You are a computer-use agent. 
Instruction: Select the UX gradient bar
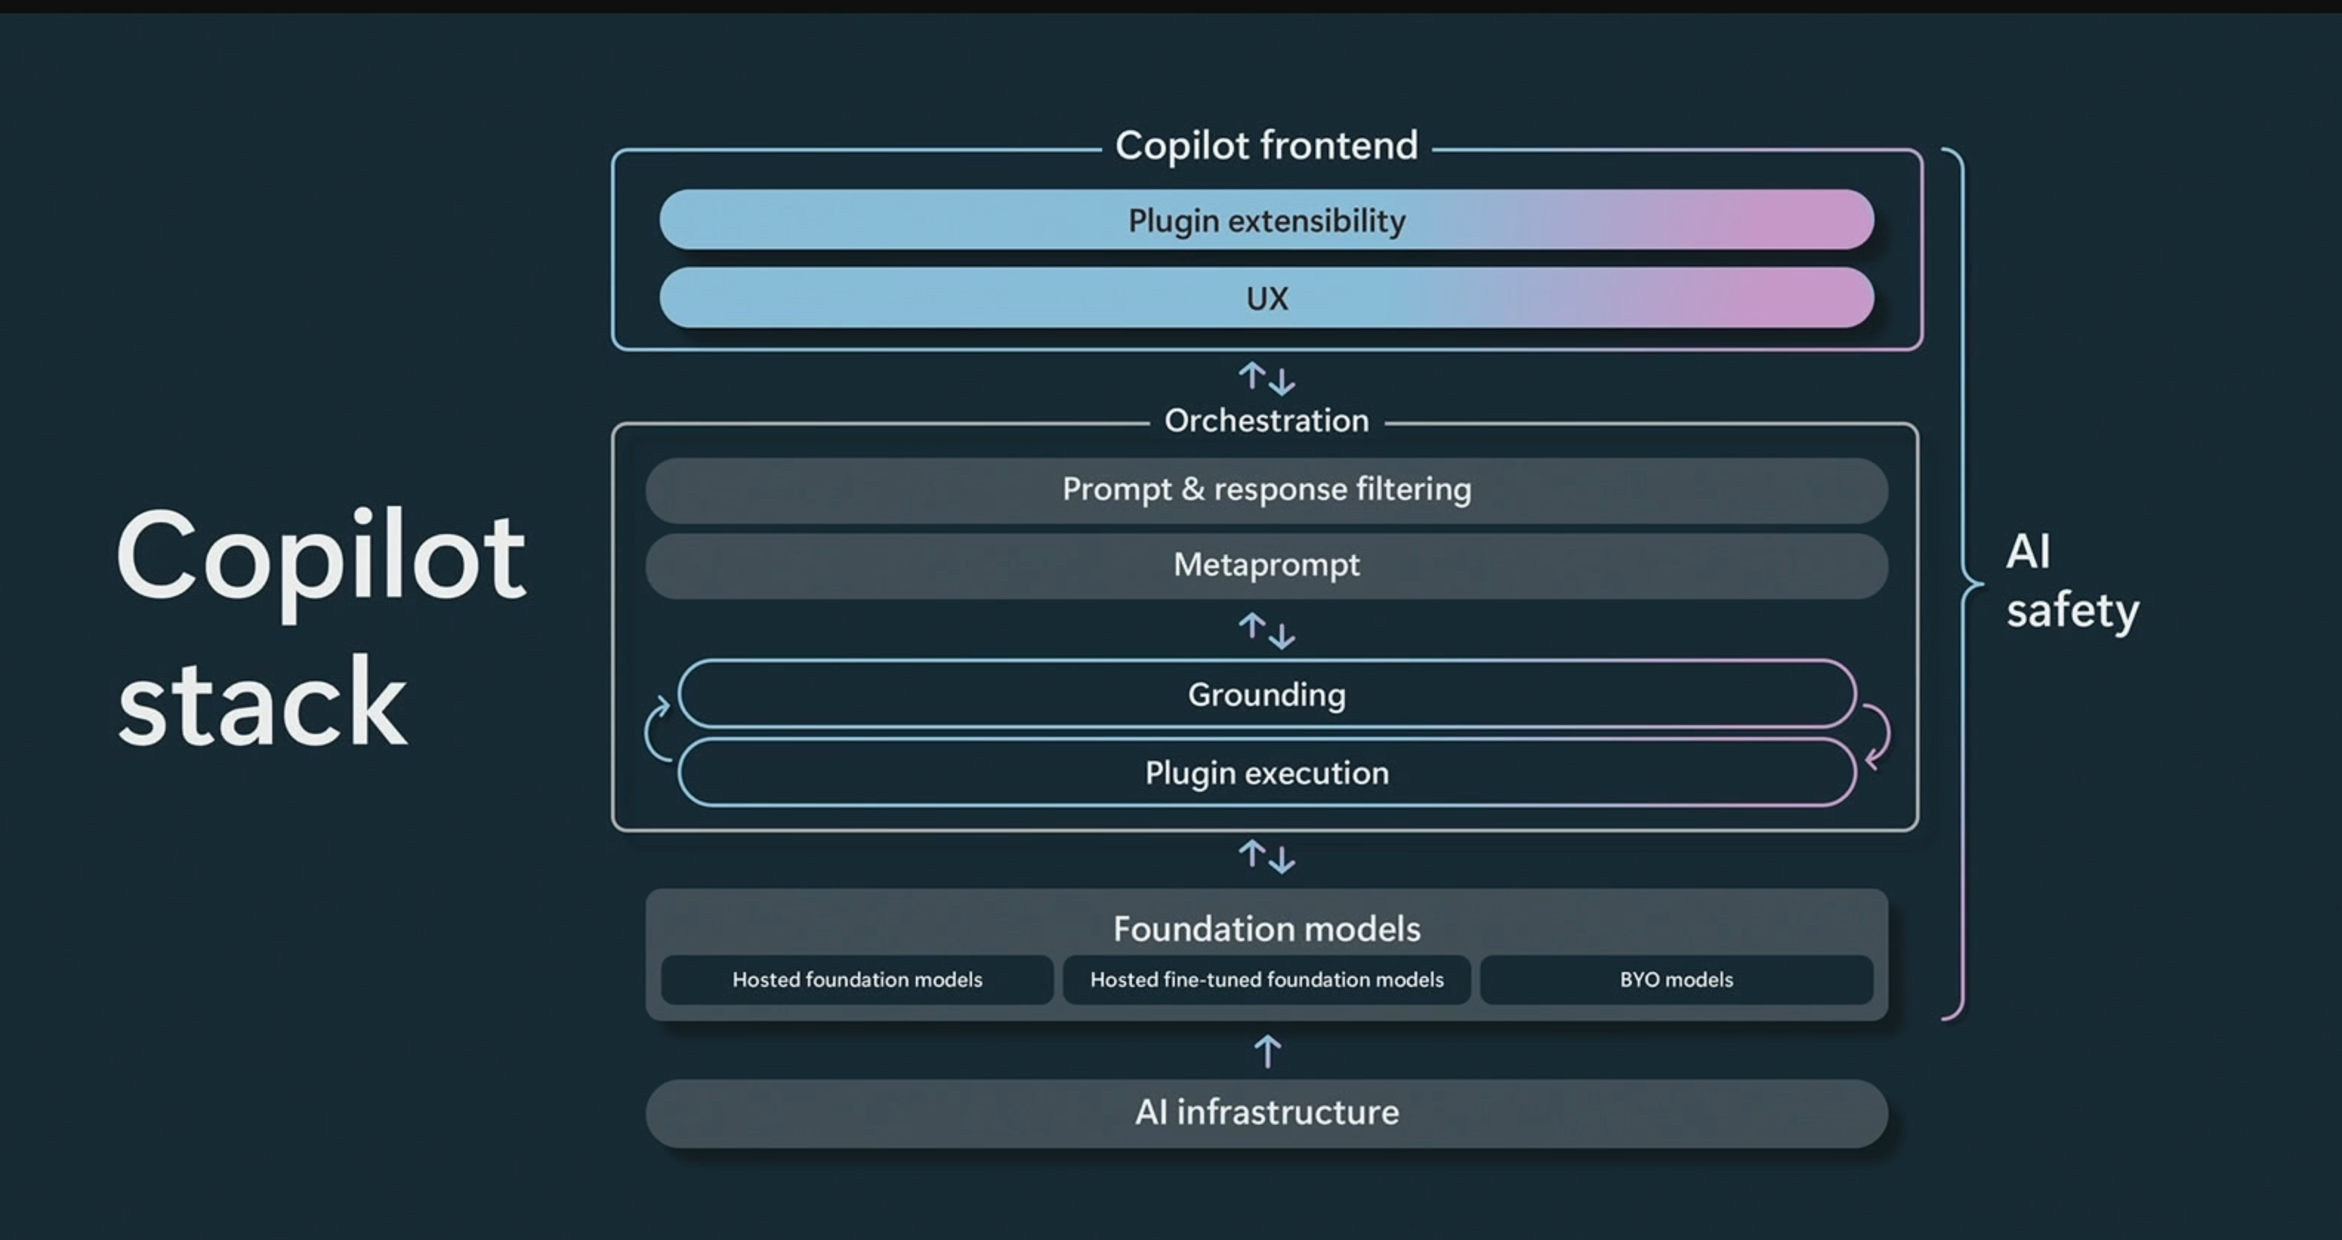(x=1266, y=297)
